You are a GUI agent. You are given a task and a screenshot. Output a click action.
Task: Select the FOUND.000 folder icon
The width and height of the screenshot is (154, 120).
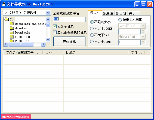tap(12, 37)
